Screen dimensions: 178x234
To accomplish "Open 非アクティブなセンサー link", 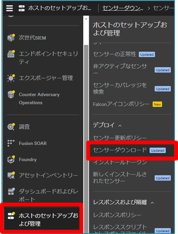I will point(120,70).
